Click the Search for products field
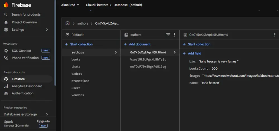The height and width of the screenshot is (131, 279). [x=26, y=14]
